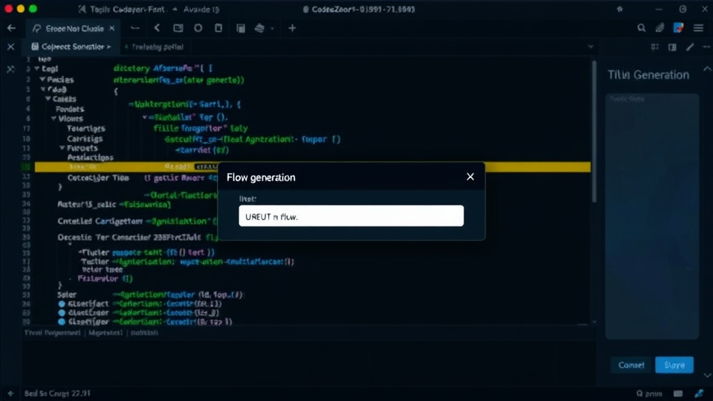713x401 pixels.
Task: Open the hamburger menu at top right
Action: coord(698,28)
